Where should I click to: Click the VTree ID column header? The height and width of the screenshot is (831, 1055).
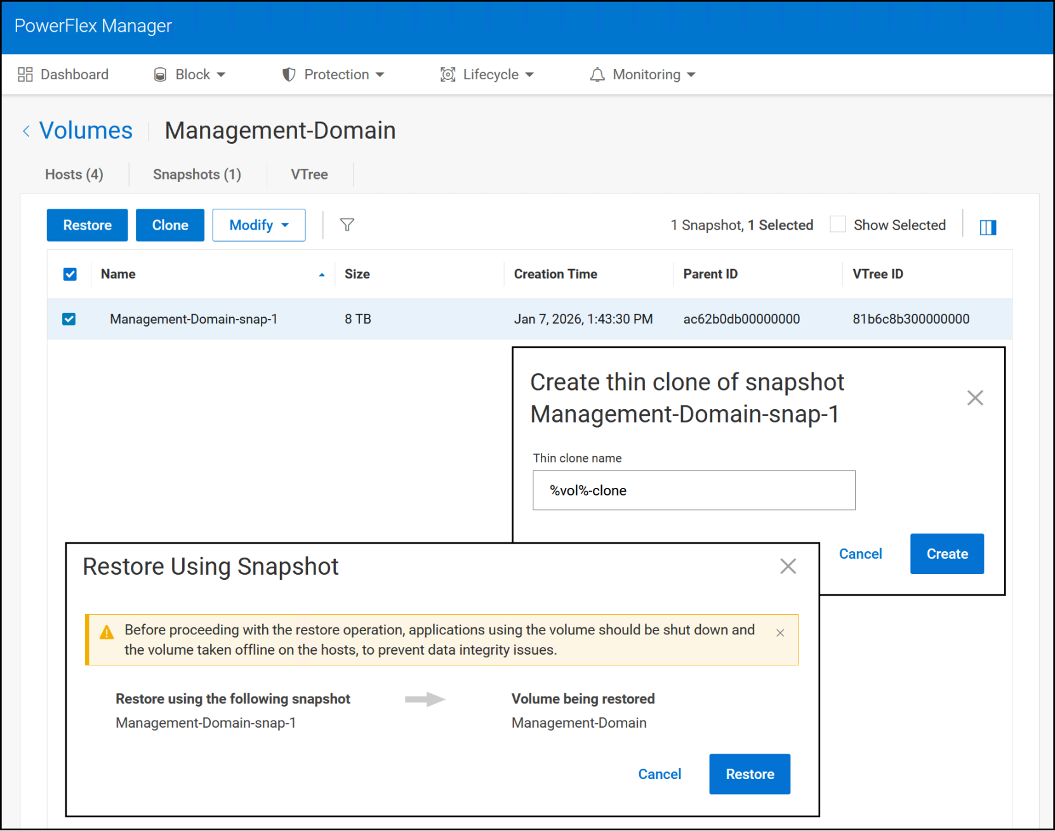pos(878,274)
